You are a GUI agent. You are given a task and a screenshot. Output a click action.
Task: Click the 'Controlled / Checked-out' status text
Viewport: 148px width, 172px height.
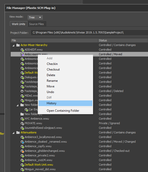point(114,151)
